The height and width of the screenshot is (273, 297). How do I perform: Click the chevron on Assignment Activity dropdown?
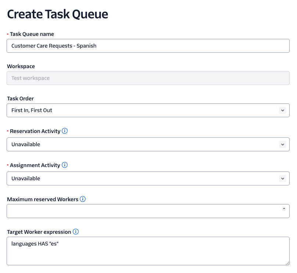(x=283, y=178)
